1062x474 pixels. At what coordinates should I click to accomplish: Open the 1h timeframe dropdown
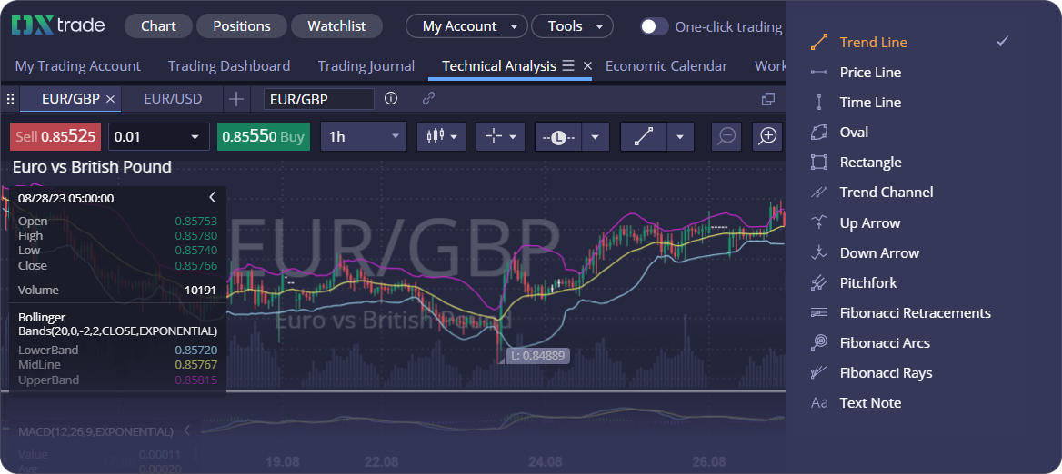click(x=364, y=136)
